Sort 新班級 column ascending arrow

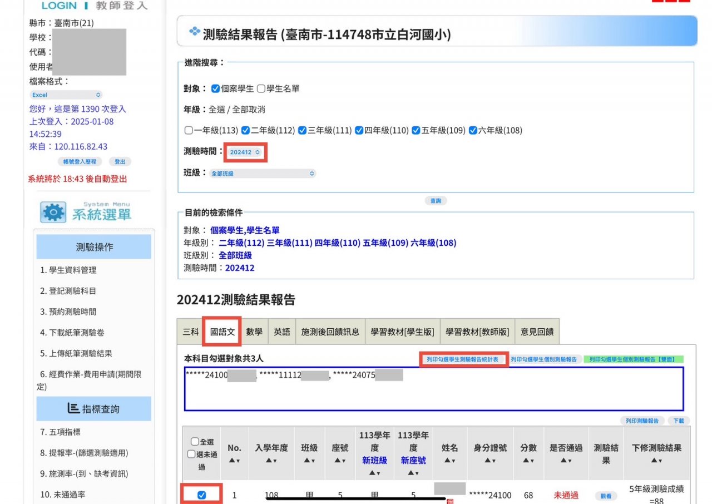point(372,472)
